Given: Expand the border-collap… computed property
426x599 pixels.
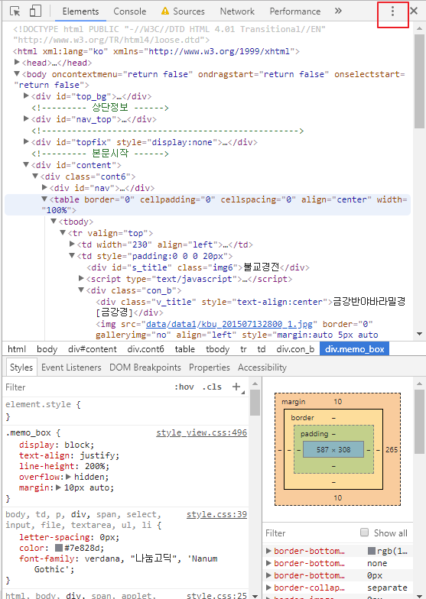Looking at the screenshot, I should pos(268,587).
